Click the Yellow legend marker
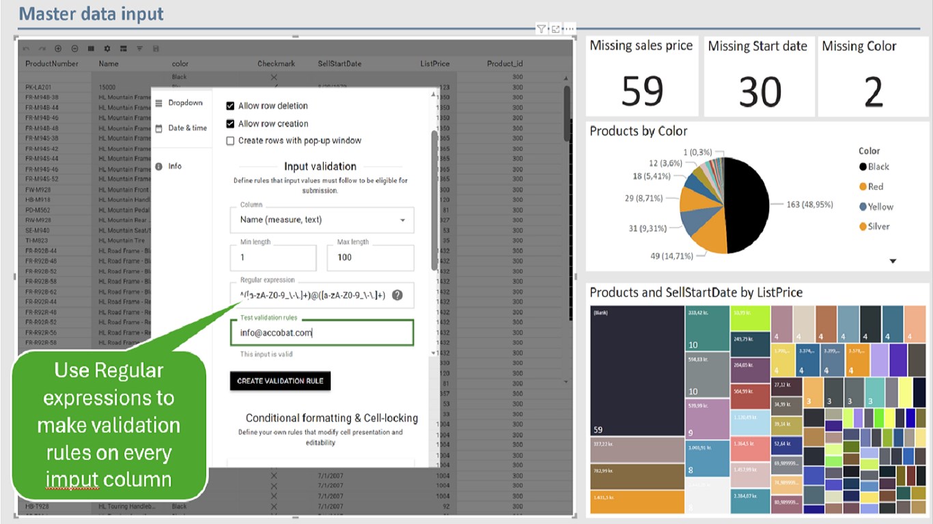Viewport: 933px width, 524px height. [x=863, y=207]
